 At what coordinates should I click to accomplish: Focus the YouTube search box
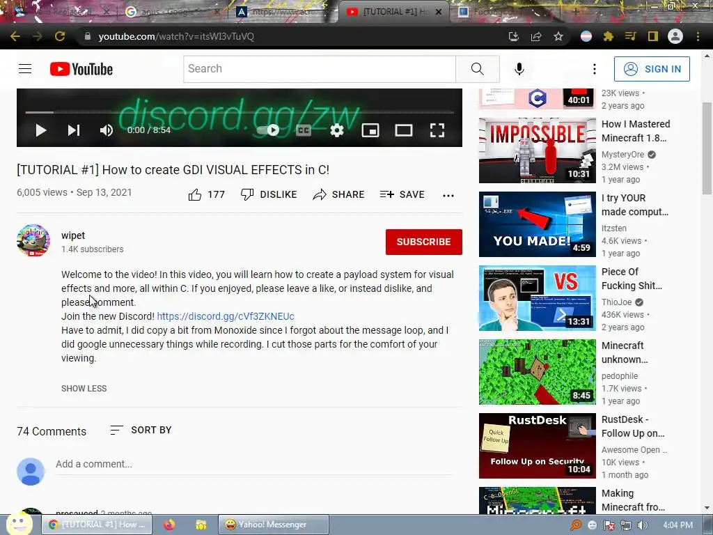click(320, 69)
